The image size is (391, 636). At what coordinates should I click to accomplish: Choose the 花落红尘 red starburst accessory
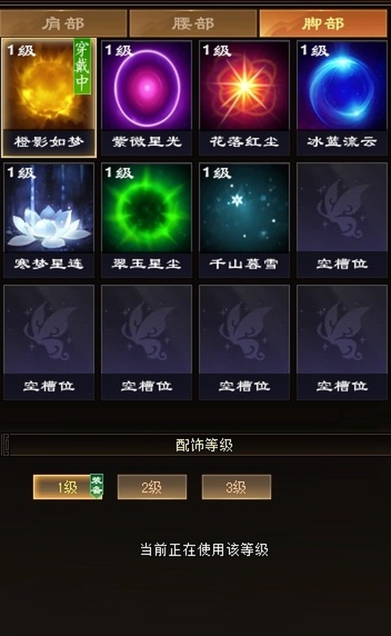(x=244, y=98)
